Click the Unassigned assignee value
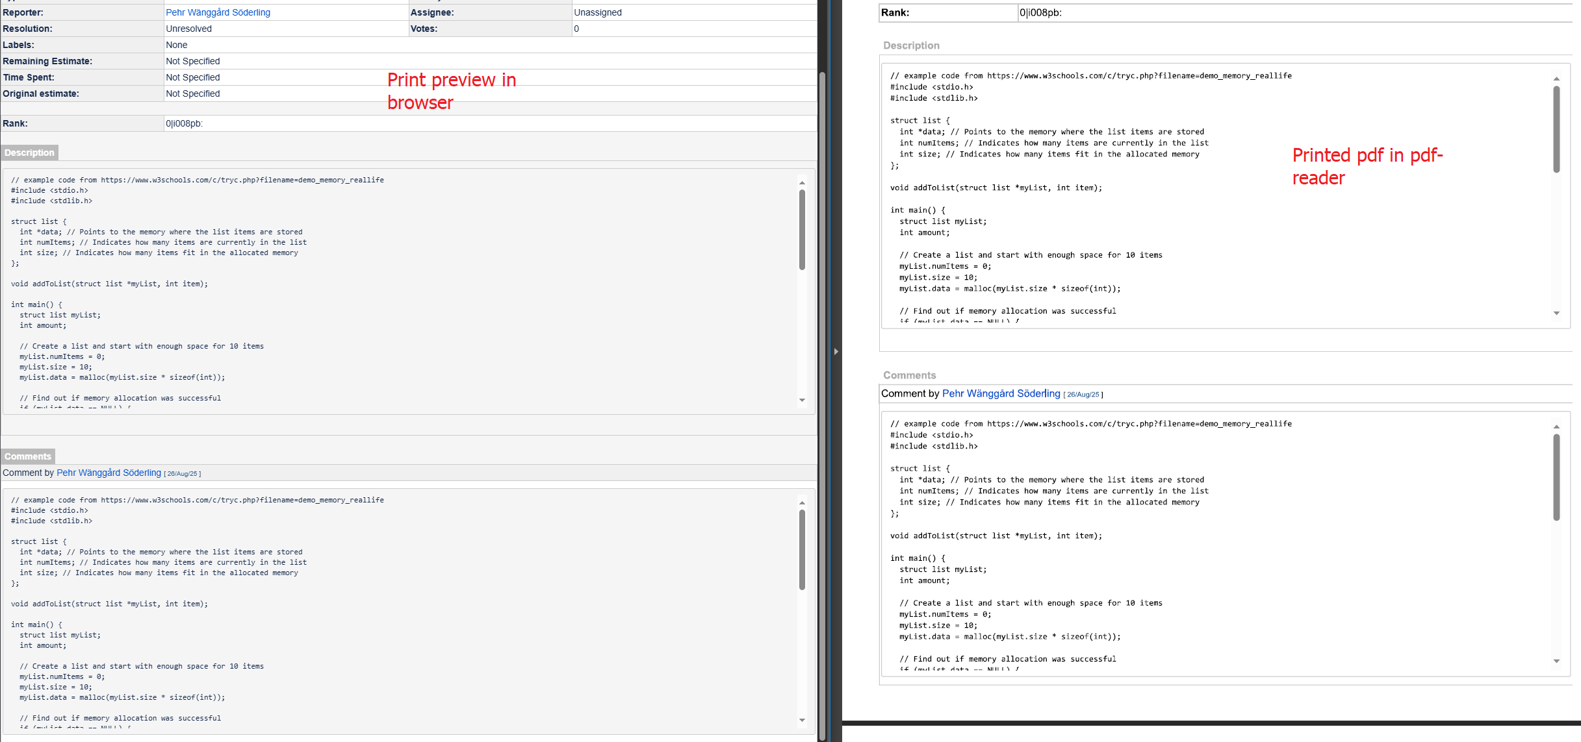1581x742 pixels. pyautogui.click(x=598, y=12)
